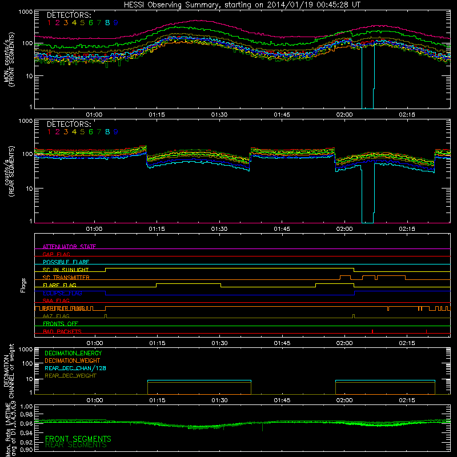Click the PARTICLE FLAG label
457x457 pixels.
click(x=64, y=308)
